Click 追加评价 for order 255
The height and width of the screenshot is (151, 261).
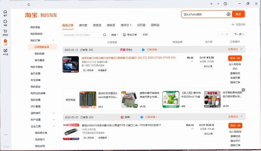click(x=235, y=141)
